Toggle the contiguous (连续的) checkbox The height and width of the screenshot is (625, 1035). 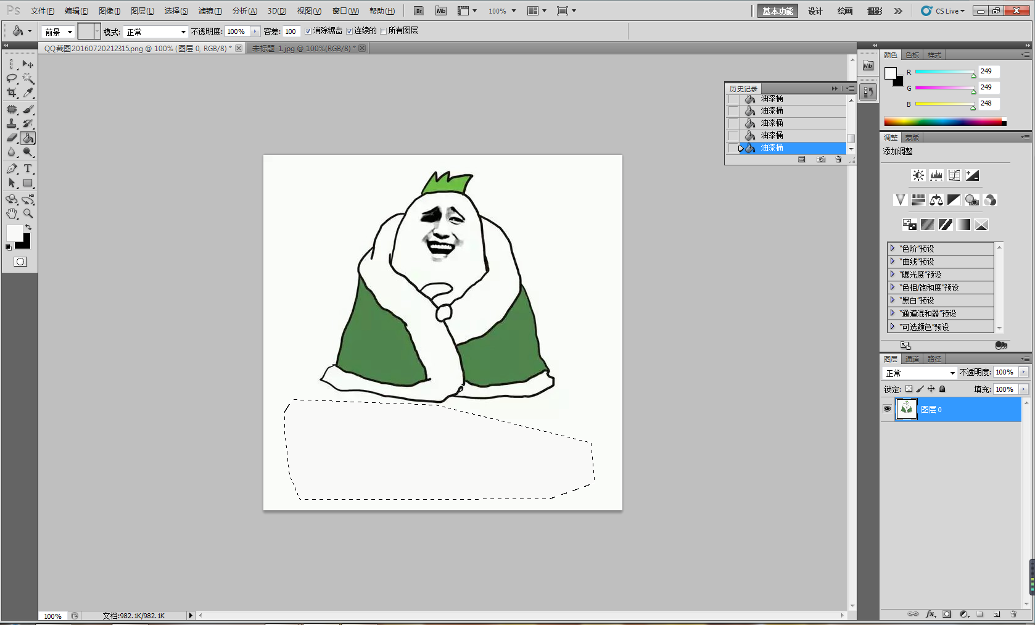pos(349,31)
